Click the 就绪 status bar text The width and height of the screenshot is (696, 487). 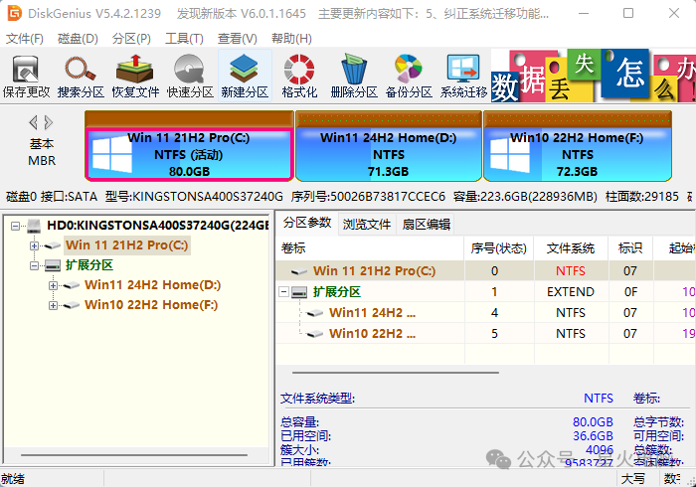click(x=13, y=479)
